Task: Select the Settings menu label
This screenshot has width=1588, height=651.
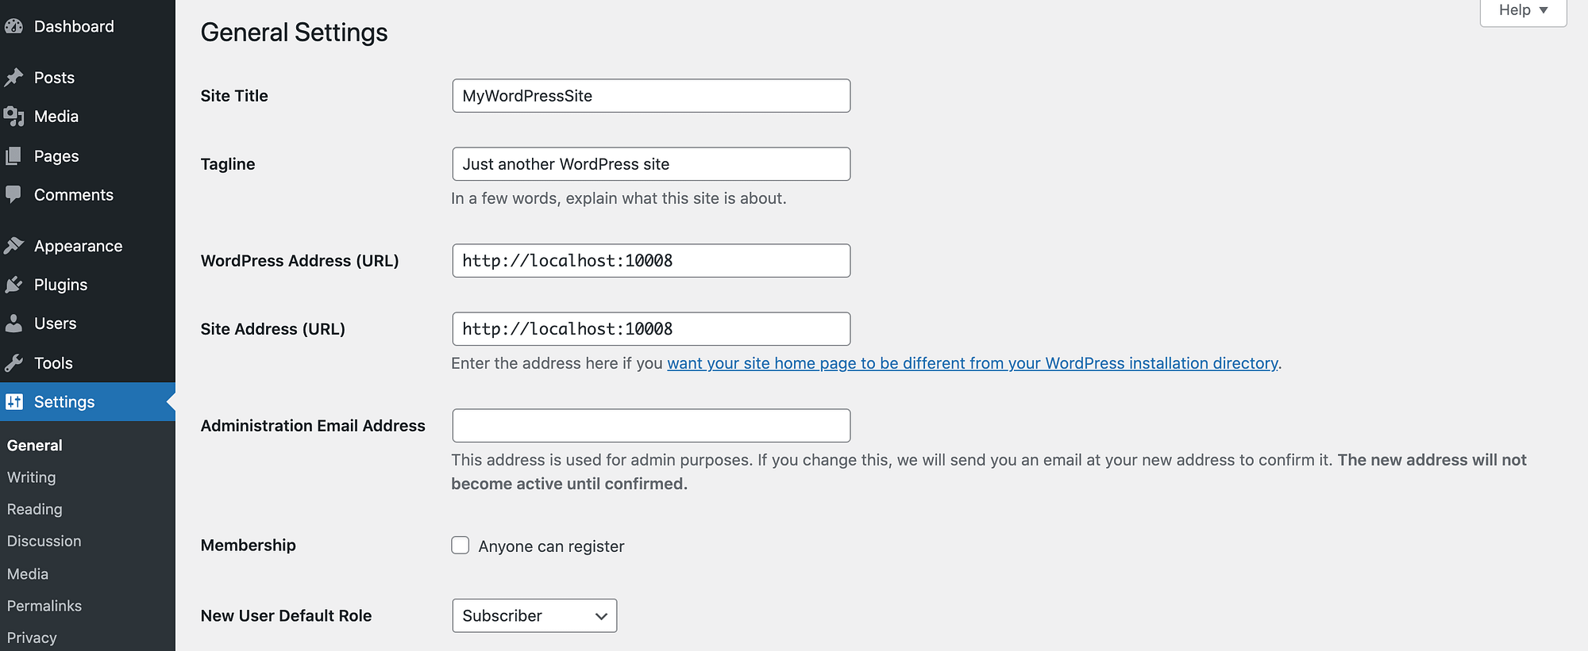Action: tap(64, 402)
